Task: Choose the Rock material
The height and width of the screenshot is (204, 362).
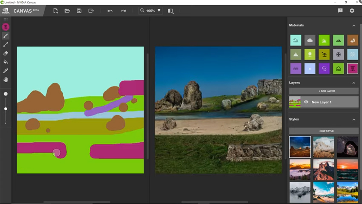Action: 353,40
